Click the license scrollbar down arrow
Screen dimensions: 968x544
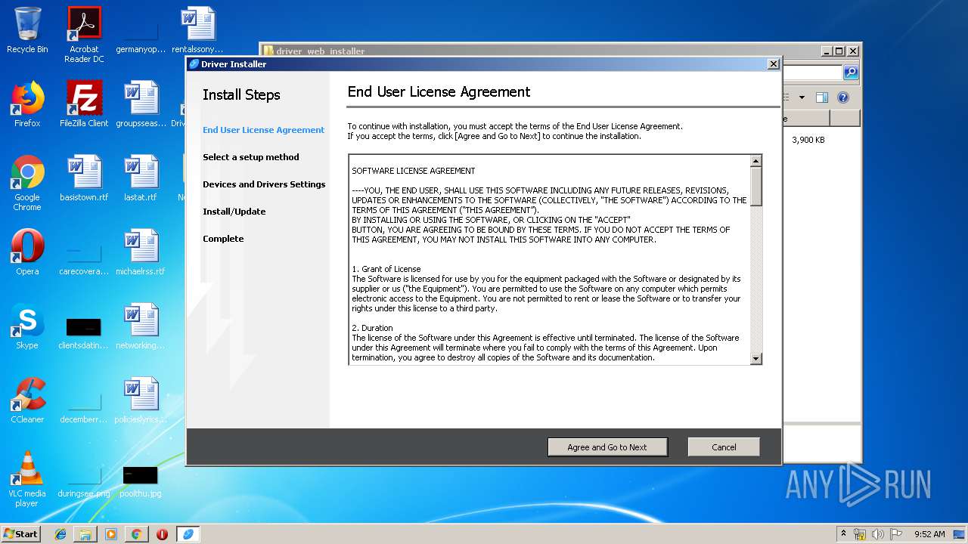tap(755, 359)
